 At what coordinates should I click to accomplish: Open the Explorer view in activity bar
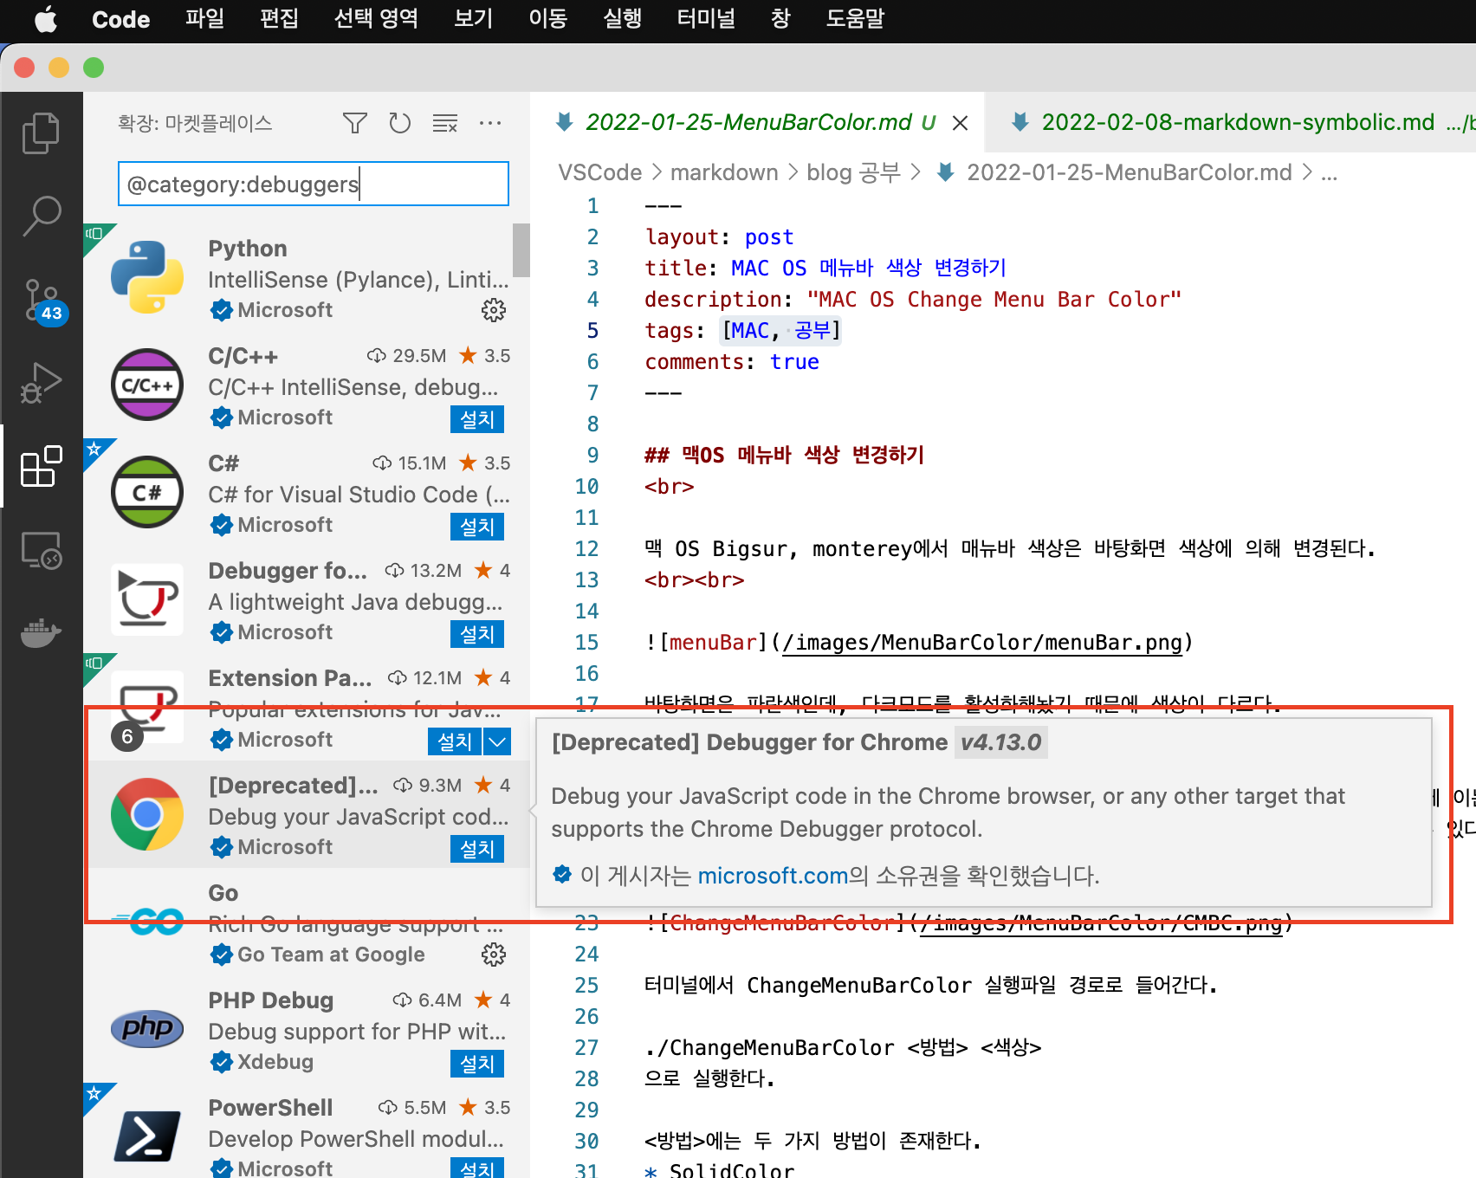[x=41, y=133]
